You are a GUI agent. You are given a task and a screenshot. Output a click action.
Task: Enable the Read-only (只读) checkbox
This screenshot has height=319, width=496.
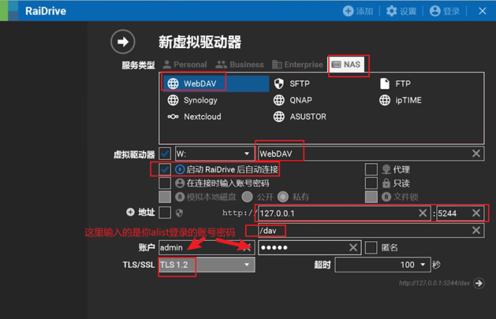coord(371,183)
